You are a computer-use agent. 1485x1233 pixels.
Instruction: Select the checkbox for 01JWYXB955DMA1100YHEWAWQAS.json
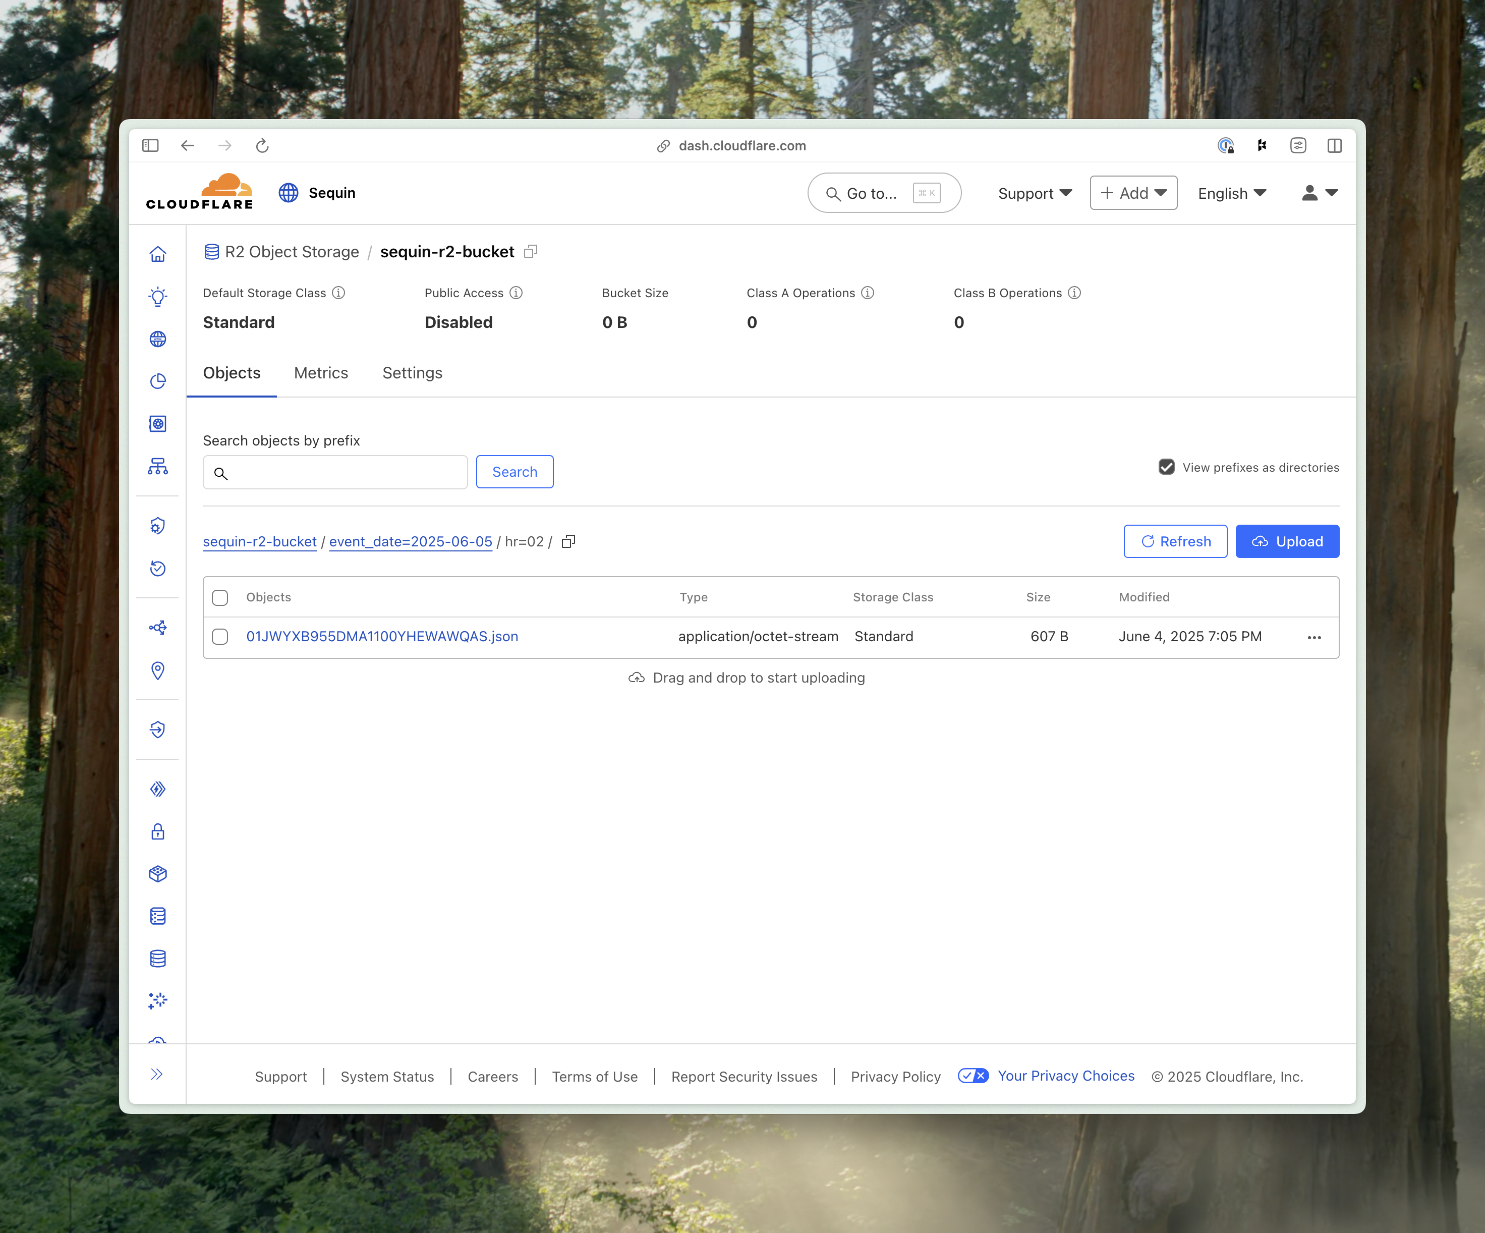coord(220,637)
